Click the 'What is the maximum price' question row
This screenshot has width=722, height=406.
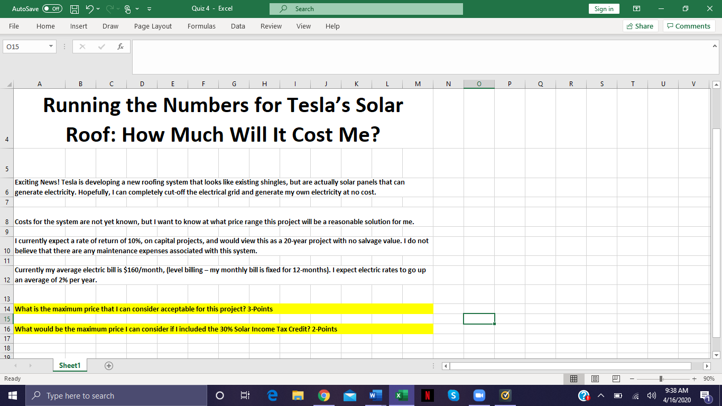[224, 309]
